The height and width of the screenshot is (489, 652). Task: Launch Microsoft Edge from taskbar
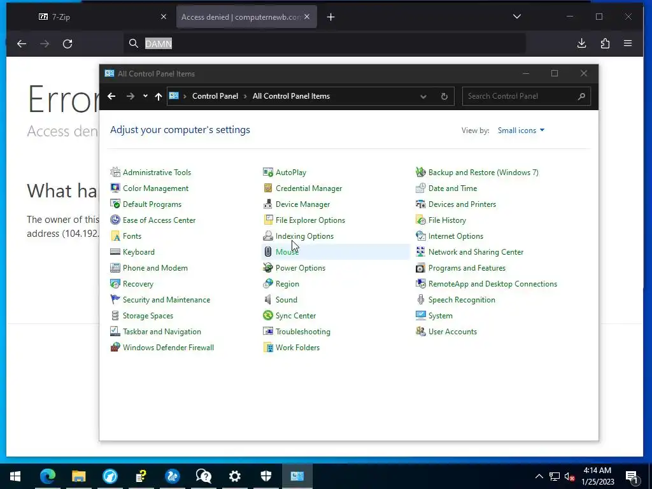(x=47, y=476)
